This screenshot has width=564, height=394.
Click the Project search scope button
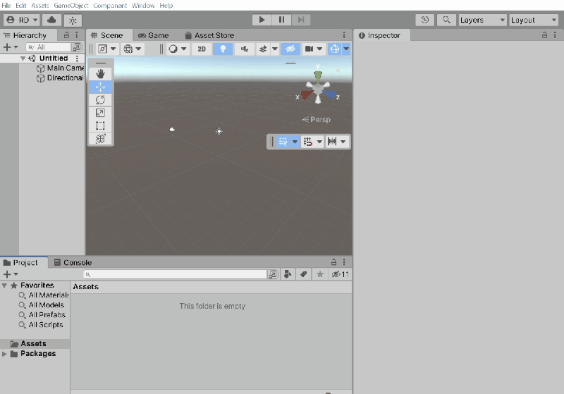[x=273, y=275]
